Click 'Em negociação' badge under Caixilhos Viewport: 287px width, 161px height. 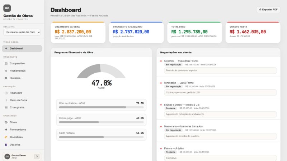(x=173, y=65)
